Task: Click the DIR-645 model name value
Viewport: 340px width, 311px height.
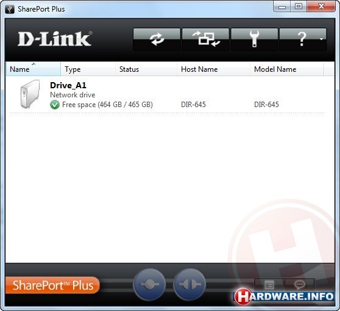Action: point(266,105)
